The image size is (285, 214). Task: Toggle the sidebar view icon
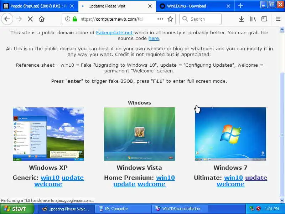pyautogui.click(x=264, y=19)
